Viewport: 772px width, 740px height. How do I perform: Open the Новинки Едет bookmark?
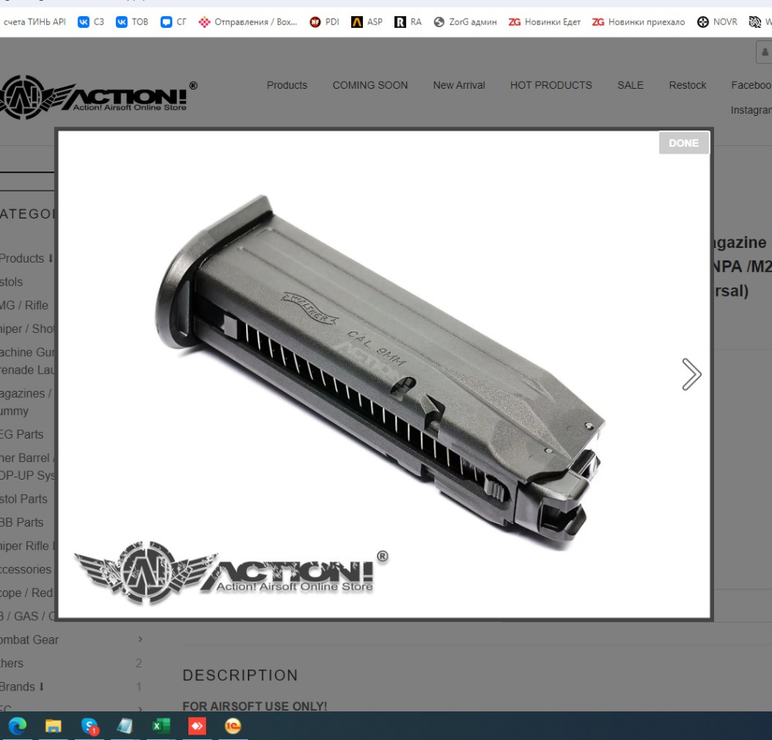(x=544, y=22)
